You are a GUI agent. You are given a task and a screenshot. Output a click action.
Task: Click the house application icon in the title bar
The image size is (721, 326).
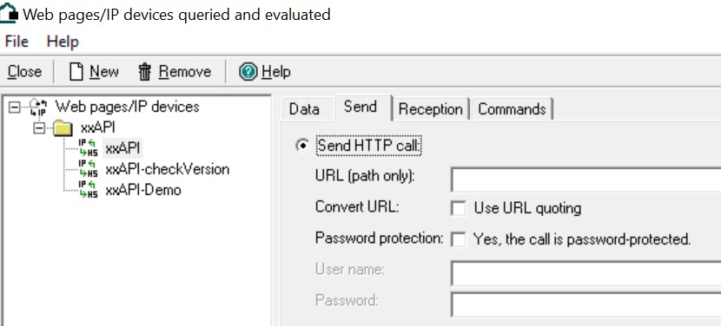point(9,13)
